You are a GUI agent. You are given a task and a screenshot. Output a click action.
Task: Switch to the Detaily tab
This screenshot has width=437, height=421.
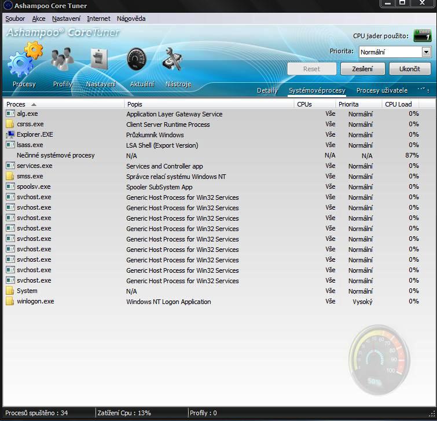267,90
